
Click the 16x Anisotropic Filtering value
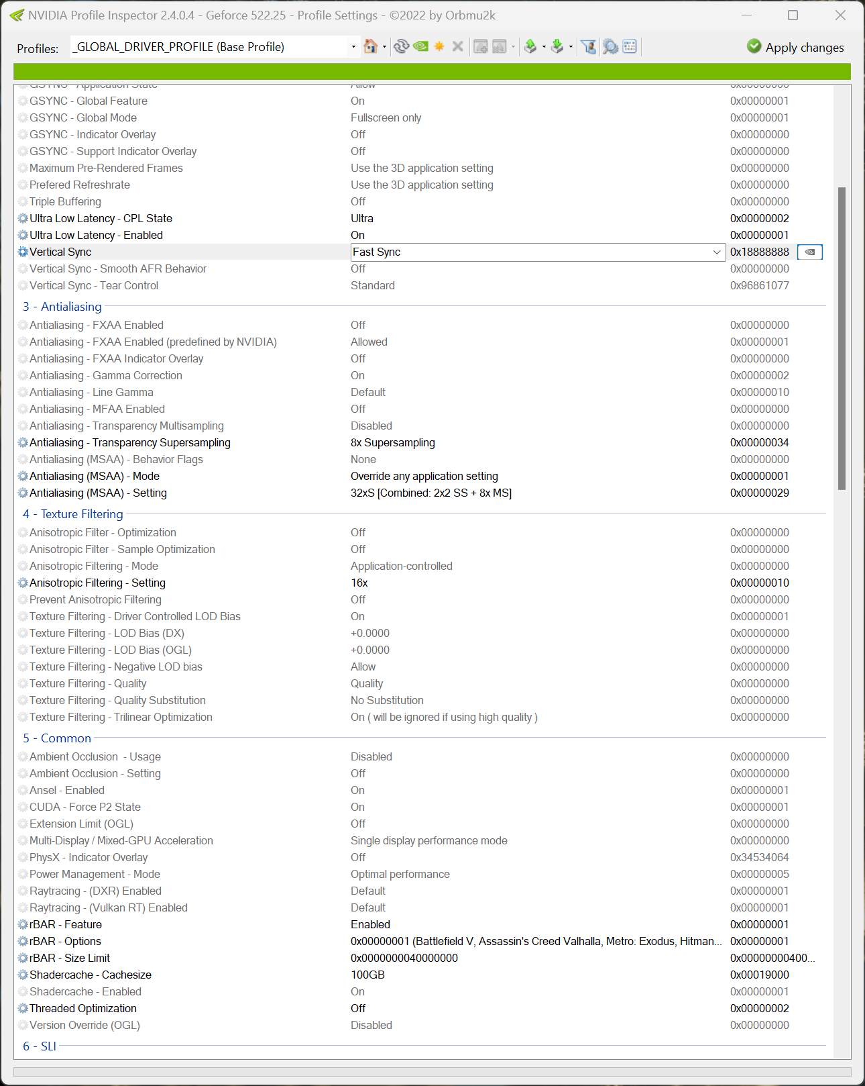(359, 583)
